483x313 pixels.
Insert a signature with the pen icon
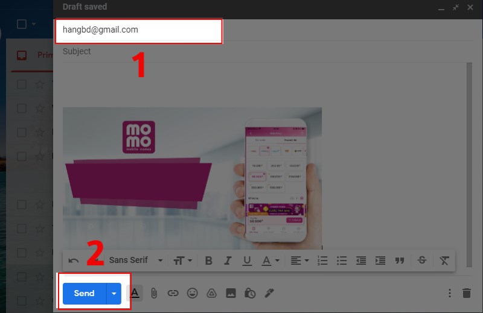(x=269, y=293)
